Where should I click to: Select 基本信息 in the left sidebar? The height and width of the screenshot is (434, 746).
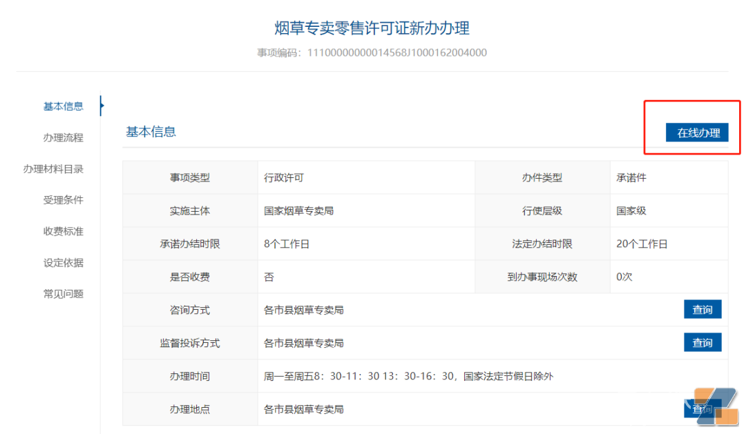tap(63, 106)
